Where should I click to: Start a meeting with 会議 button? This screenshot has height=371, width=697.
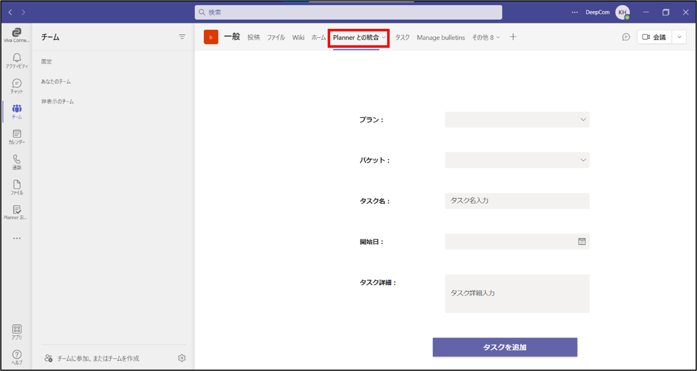(654, 37)
